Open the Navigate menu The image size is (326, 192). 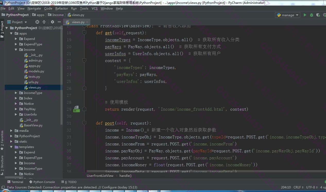coord(34,8)
